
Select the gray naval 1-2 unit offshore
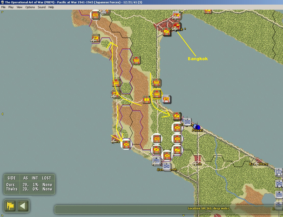(166, 99)
